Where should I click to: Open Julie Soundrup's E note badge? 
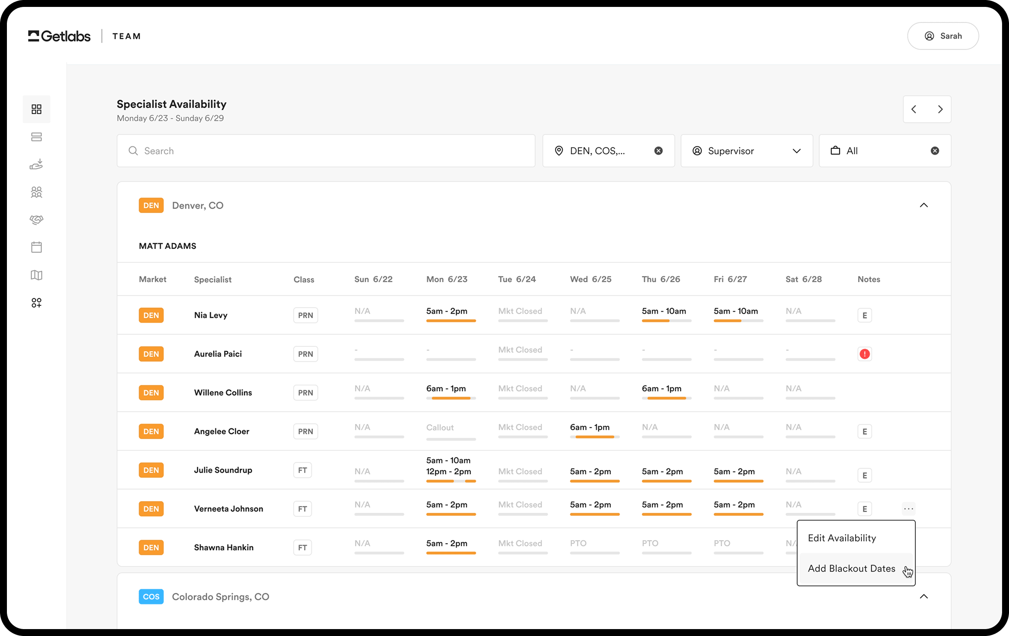tap(865, 475)
